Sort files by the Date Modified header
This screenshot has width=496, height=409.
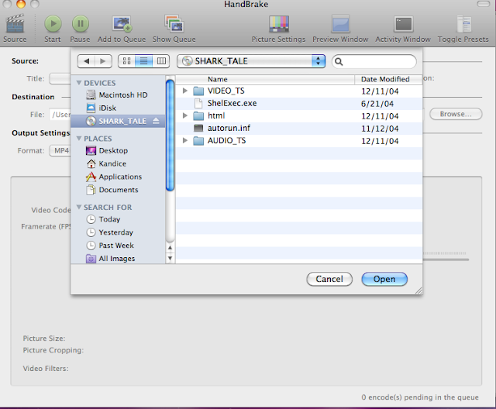pos(388,79)
